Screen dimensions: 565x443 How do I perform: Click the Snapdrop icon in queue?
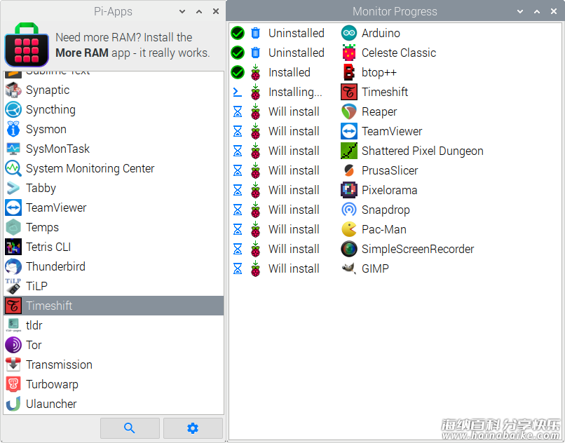349,210
